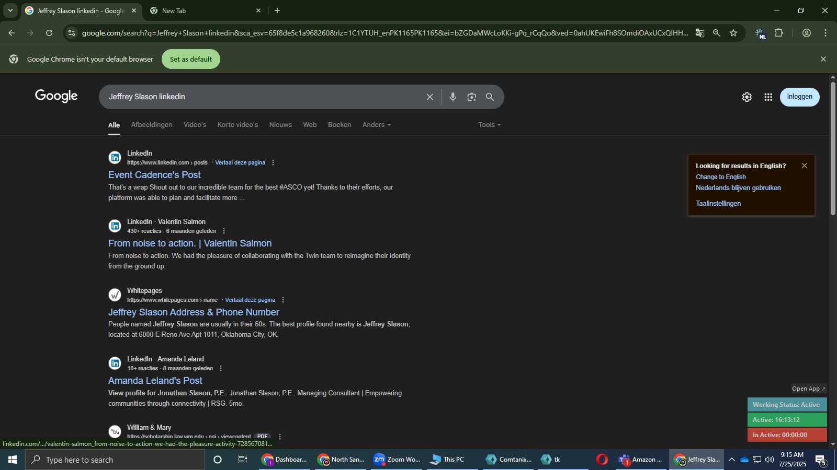This screenshot has height=470, width=837.
Task: Open the volume control in system tray
Action: [x=769, y=460]
